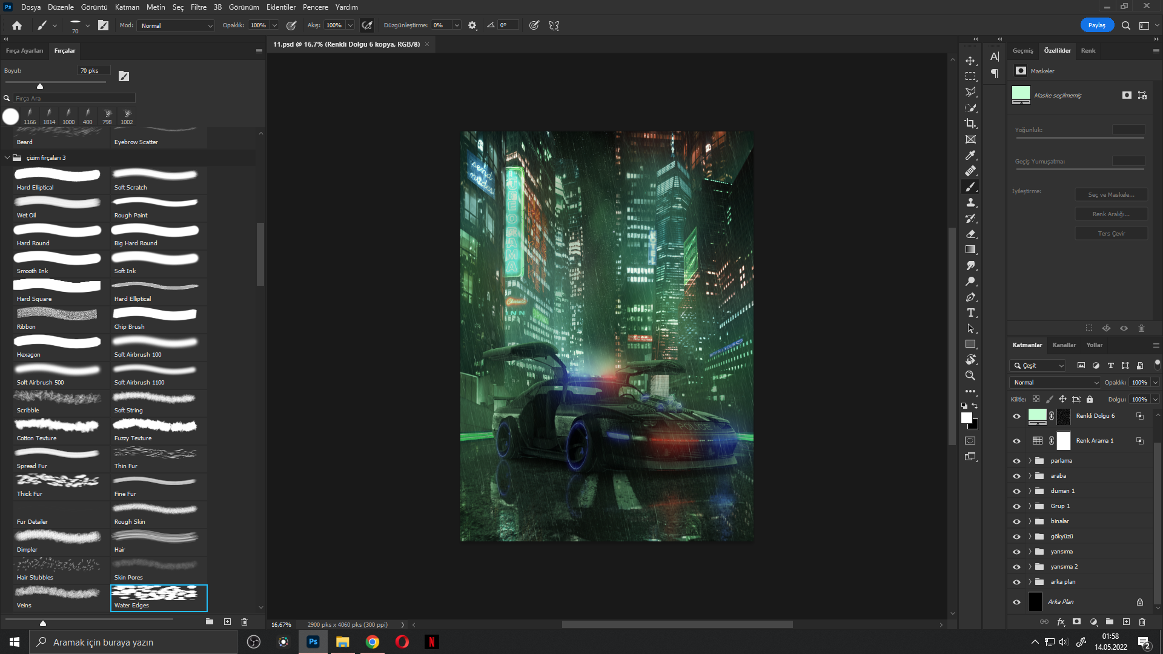The height and width of the screenshot is (654, 1163).
Task: Select the Pen tool
Action: pyautogui.click(x=970, y=297)
